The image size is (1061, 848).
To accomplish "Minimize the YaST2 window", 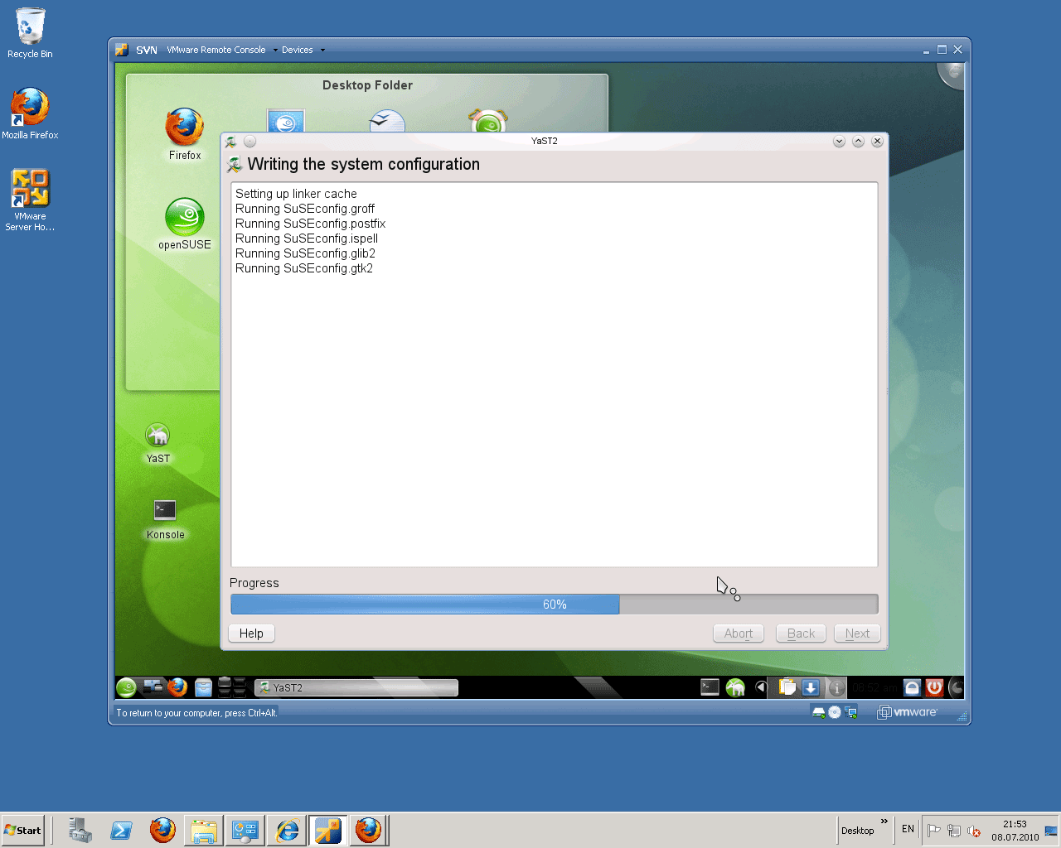I will pyautogui.click(x=839, y=142).
